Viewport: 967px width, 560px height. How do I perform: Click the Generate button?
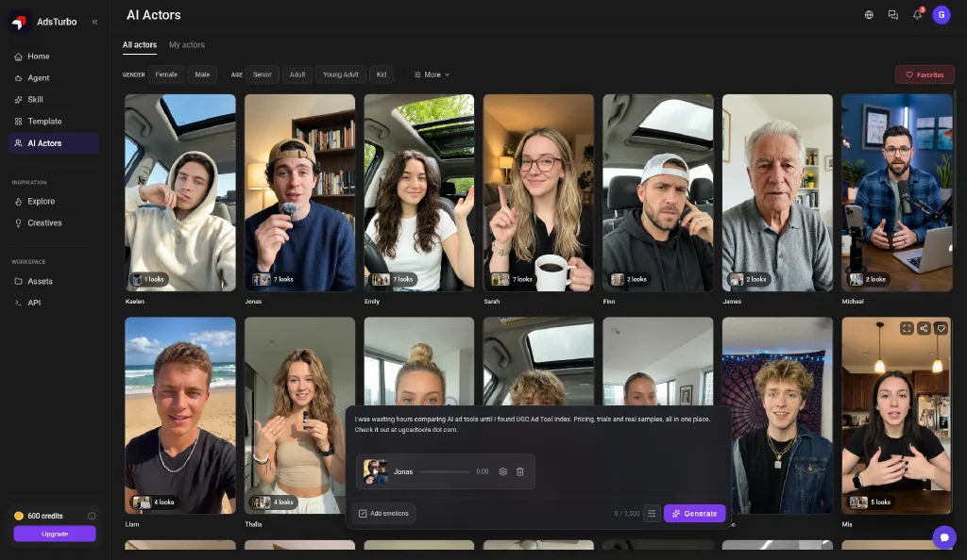(694, 513)
